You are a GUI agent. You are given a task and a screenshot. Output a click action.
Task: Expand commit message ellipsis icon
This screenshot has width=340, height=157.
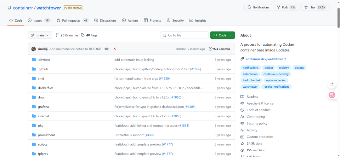(106, 49)
